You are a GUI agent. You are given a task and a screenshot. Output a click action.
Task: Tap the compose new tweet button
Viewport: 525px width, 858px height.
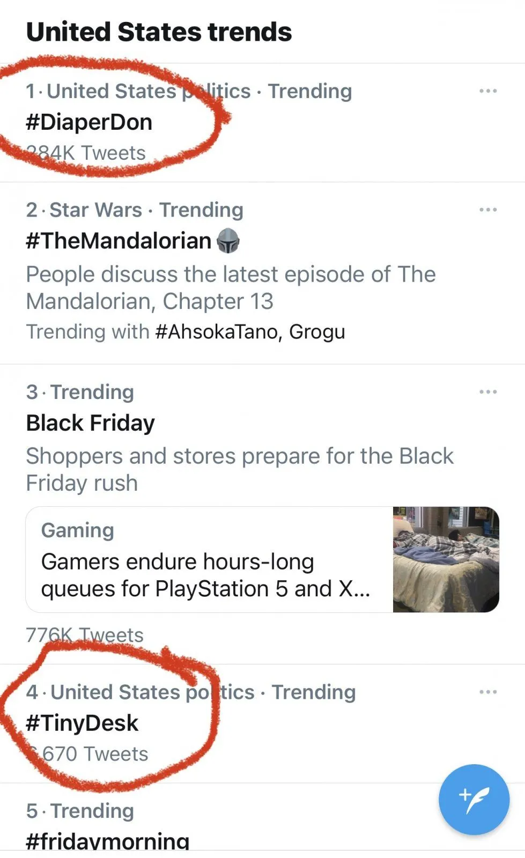click(x=474, y=799)
